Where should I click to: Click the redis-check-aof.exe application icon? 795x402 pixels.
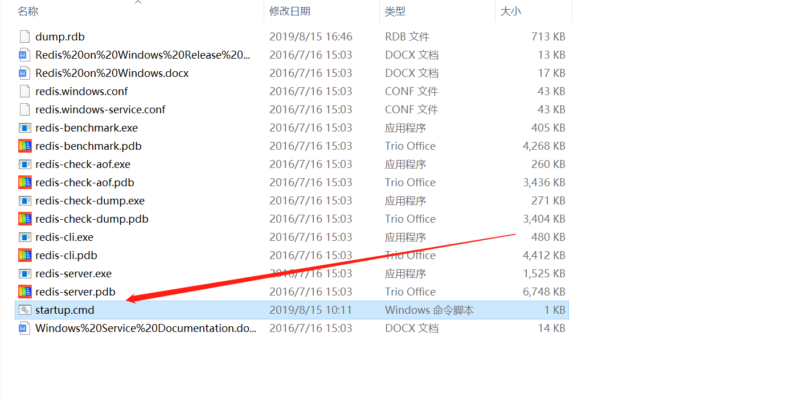[x=24, y=164]
